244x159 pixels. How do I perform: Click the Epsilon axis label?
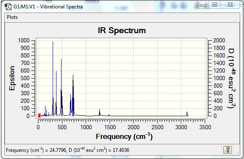point(12,78)
